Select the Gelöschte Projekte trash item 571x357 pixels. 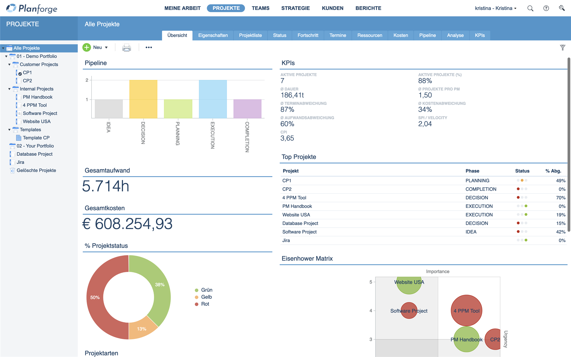pos(36,170)
